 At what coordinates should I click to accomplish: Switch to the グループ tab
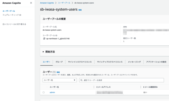pos(59,62)
